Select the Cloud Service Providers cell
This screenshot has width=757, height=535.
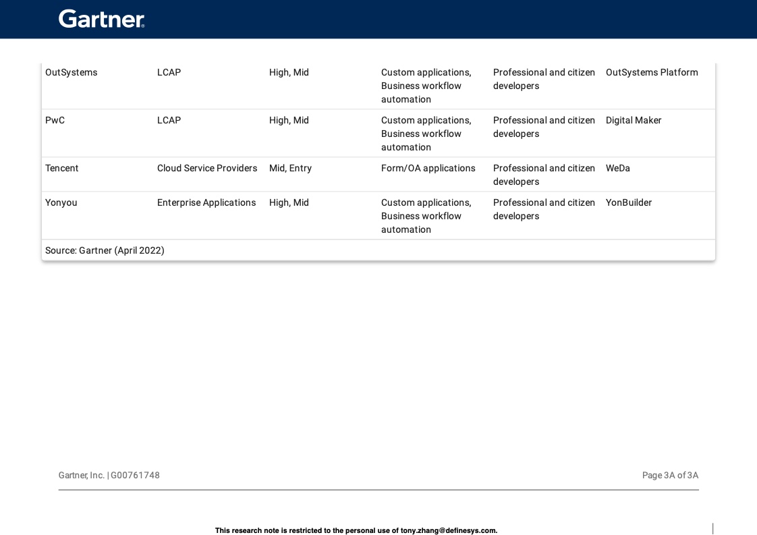(x=206, y=168)
